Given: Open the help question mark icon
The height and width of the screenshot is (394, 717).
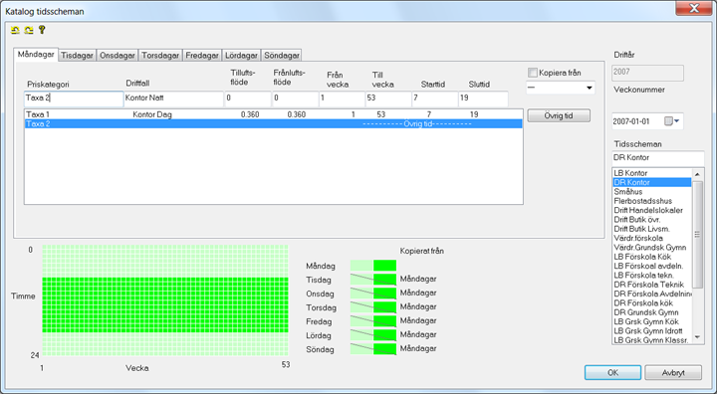Looking at the screenshot, I should pos(42,30).
